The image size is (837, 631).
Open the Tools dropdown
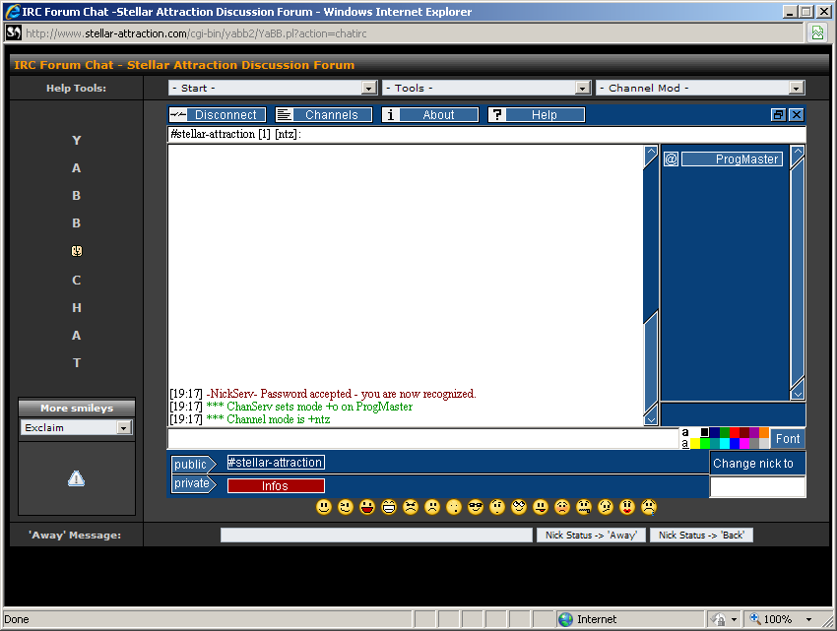[x=486, y=88]
